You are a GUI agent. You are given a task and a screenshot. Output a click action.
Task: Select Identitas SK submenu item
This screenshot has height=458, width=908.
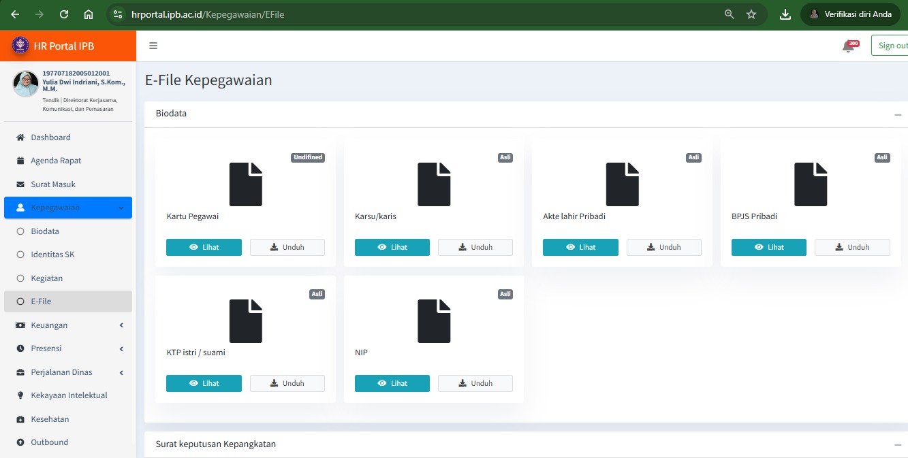[52, 255]
